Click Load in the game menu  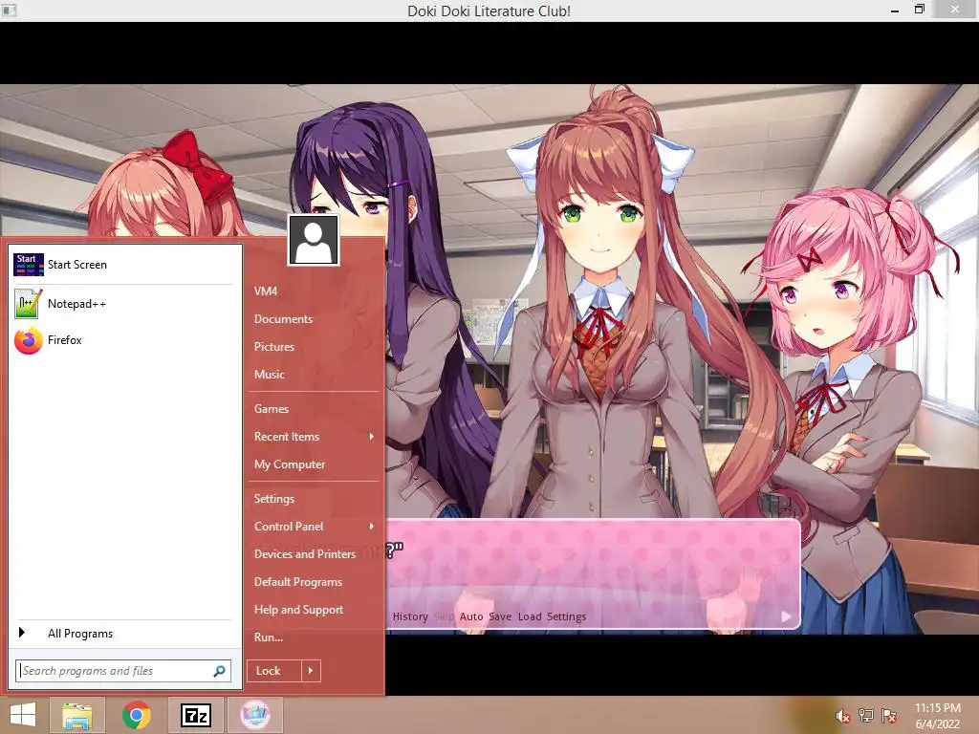pos(530,616)
